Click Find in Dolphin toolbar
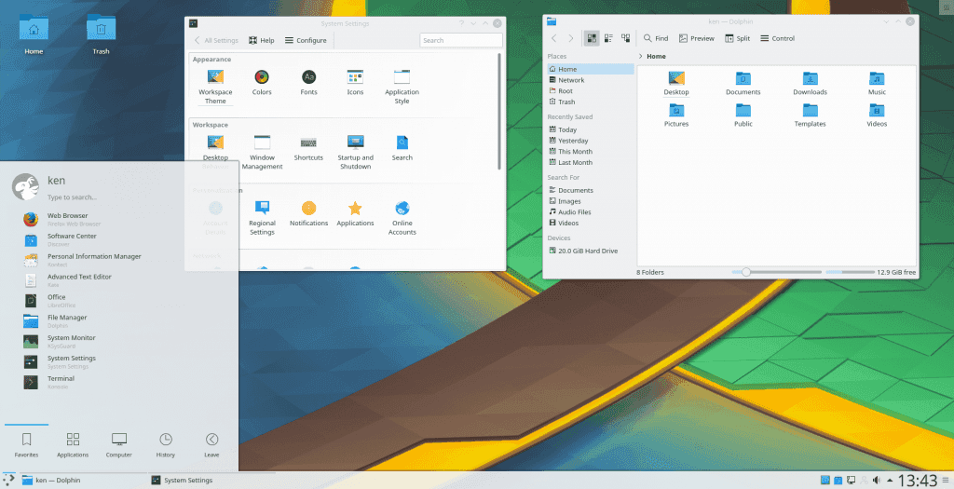 click(x=656, y=38)
